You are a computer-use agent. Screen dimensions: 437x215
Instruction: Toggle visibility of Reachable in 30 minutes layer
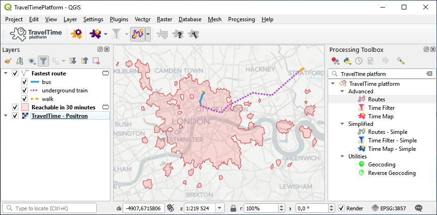pyautogui.click(x=15, y=107)
